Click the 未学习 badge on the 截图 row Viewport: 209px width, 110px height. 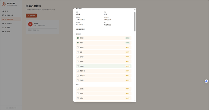click(128, 52)
